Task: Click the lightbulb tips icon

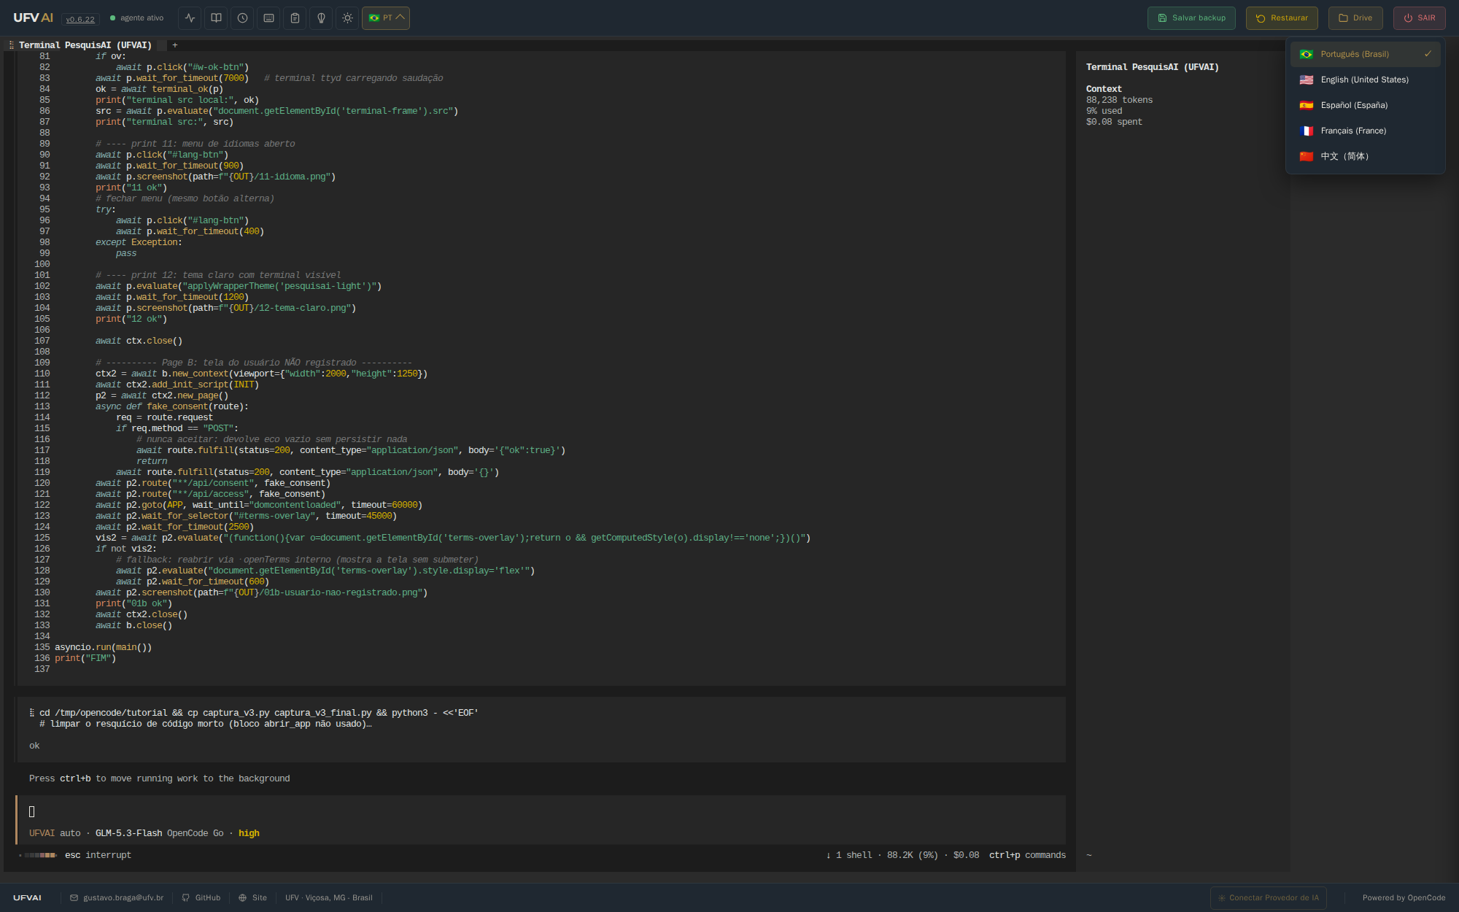Action: [x=321, y=18]
